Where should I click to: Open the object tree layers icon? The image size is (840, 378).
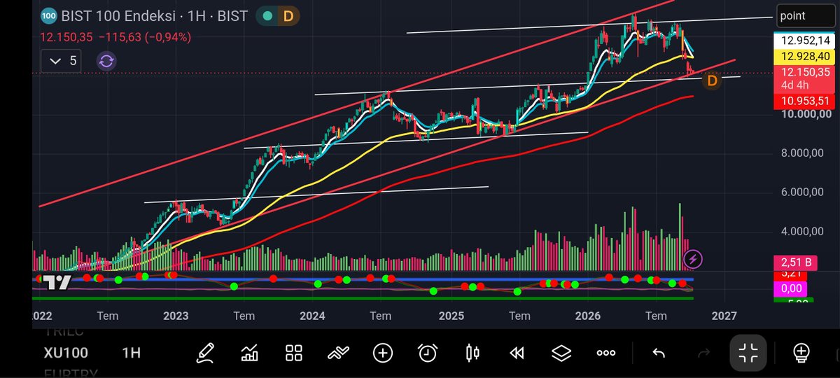point(561,353)
